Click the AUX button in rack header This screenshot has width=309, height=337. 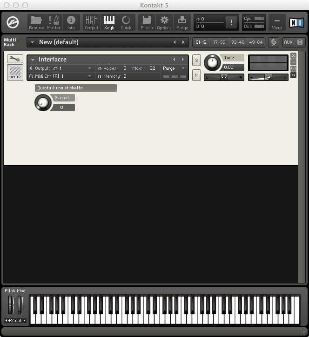point(288,42)
